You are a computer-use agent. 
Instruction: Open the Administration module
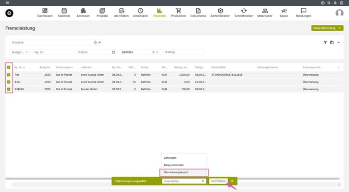tap(220, 13)
